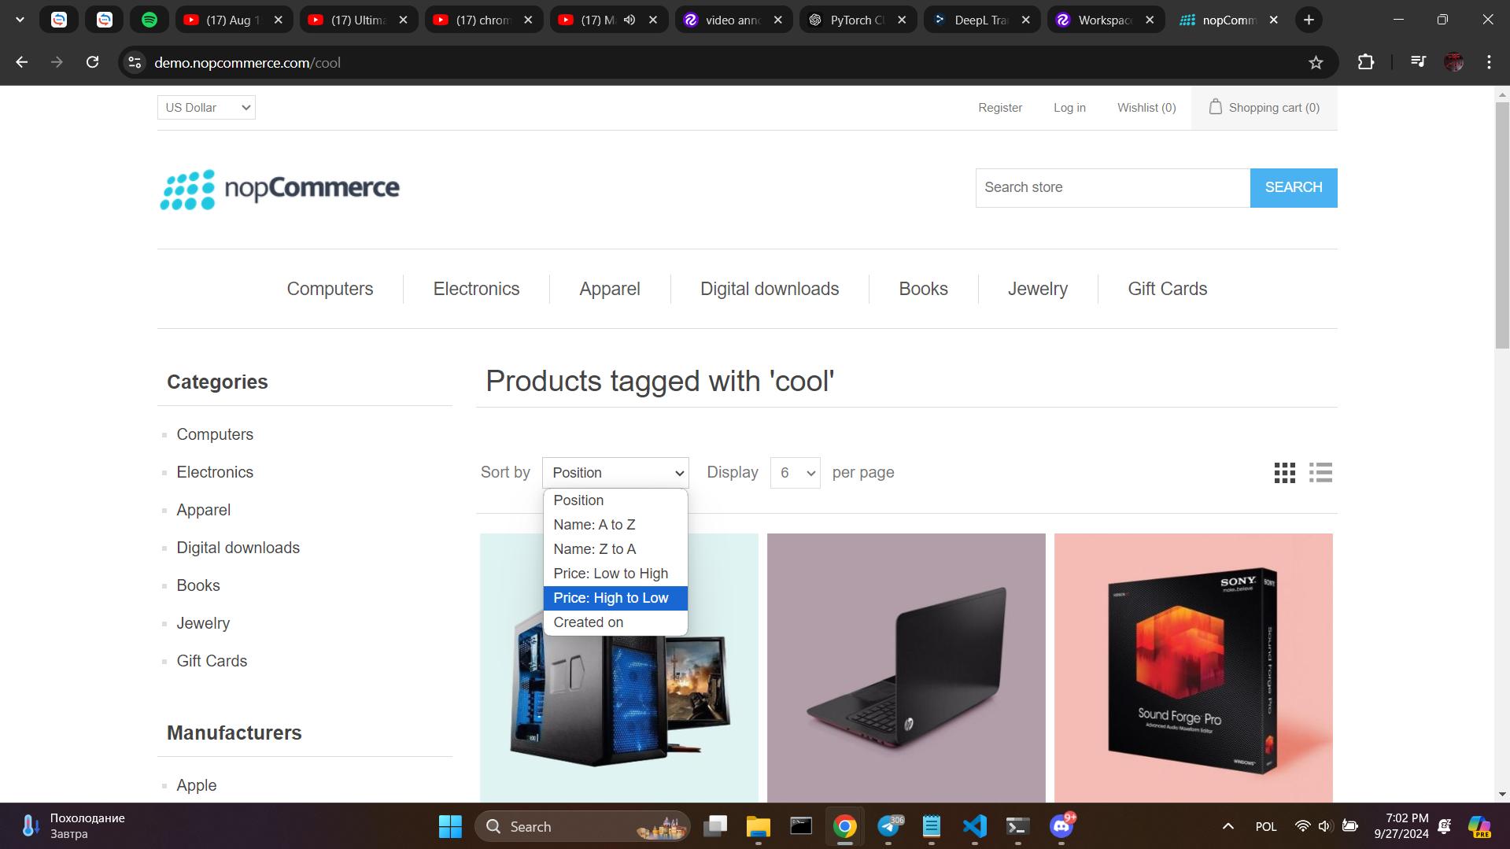Collapse the Sort by Position dropdown

coord(615,473)
